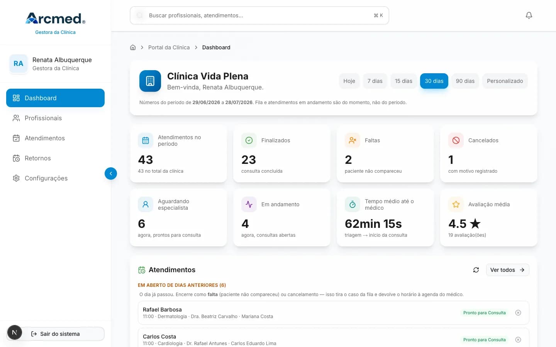Click Rafael Barbosa's Pronto para Consulta badge

[x=484, y=313]
